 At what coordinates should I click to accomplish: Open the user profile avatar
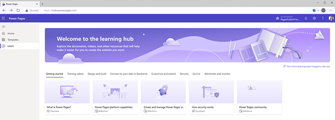point(331,18)
